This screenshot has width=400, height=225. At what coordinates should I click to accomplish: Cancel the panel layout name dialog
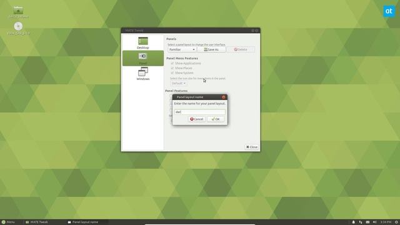[197, 119]
